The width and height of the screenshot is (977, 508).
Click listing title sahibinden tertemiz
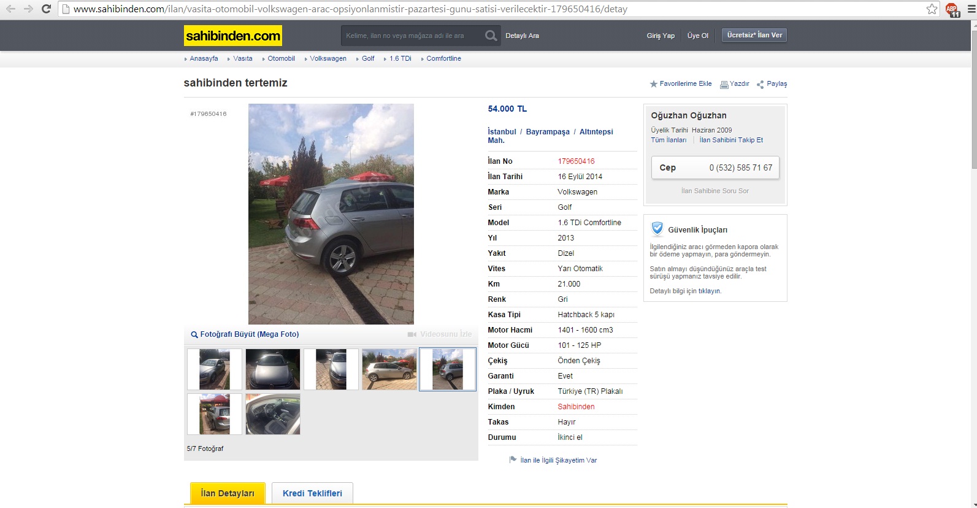[236, 83]
